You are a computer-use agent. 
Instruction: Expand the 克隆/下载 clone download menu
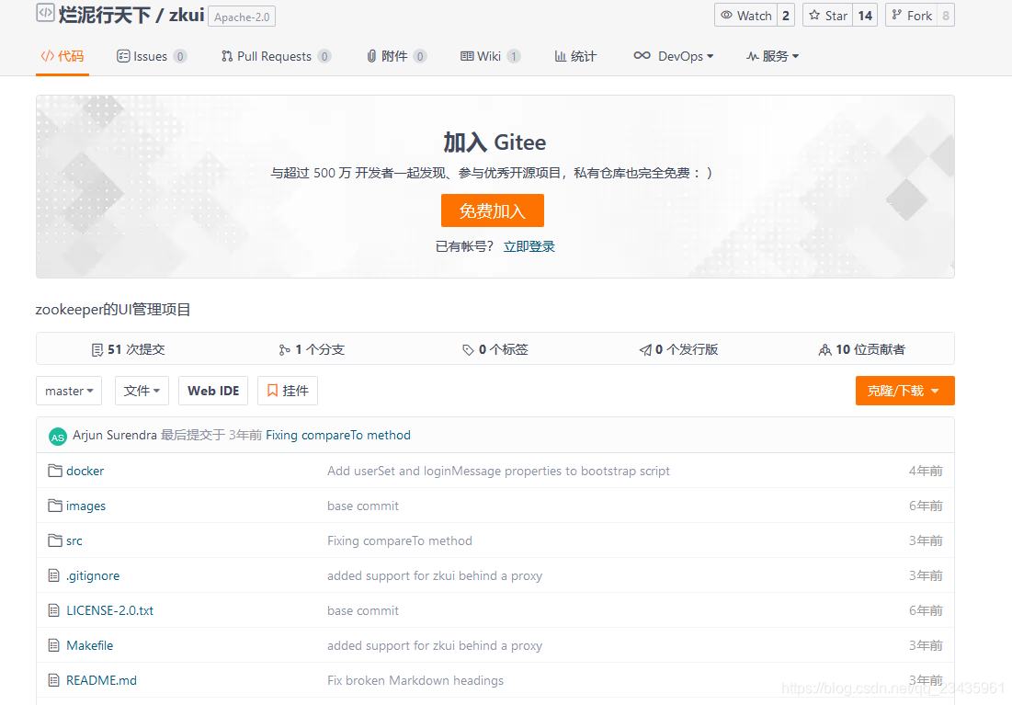tap(904, 391)
